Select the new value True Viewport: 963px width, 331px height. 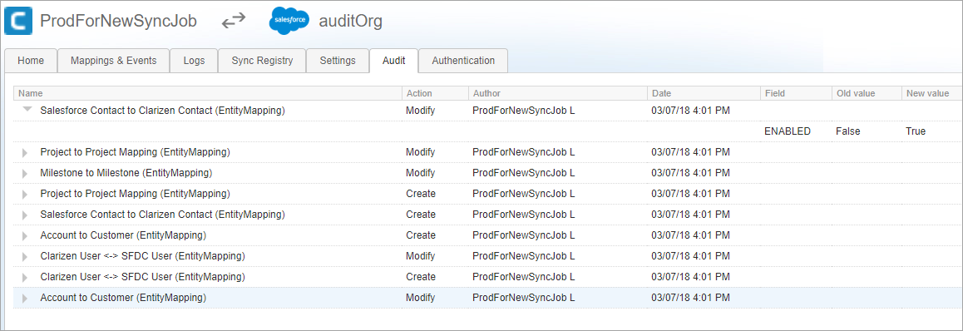pyautogui.click(x=915, y=131)
